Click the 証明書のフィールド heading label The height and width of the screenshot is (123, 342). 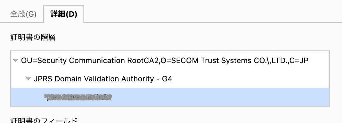point(44,120)
